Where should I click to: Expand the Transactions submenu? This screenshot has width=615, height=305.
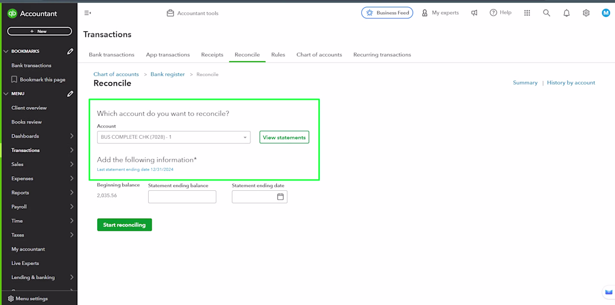click(72, 151)
